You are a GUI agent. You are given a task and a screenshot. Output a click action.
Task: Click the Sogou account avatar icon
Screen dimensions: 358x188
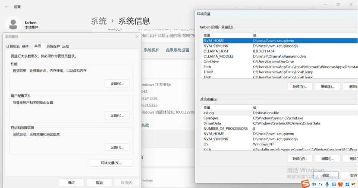coord(354,185)
